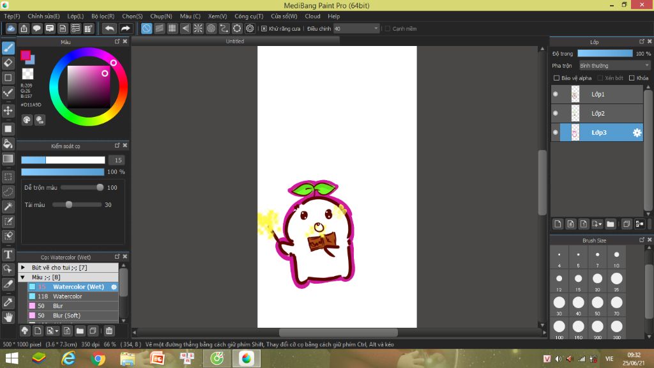Enable the parallel lines snap guide
Image resolution: width=654 pixels, height=368 pixels.
[159, 28]
